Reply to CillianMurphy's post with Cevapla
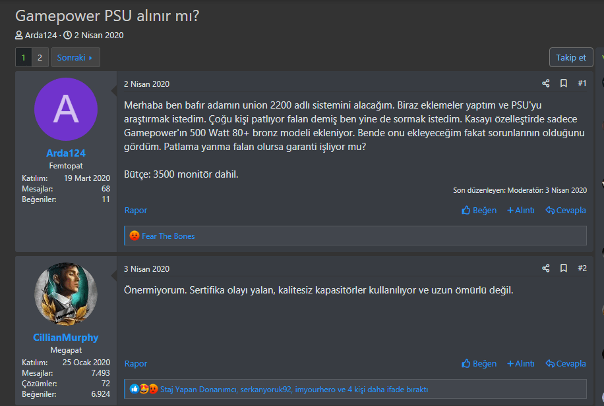Screen dimensions: 604x406 pos(566,364)
